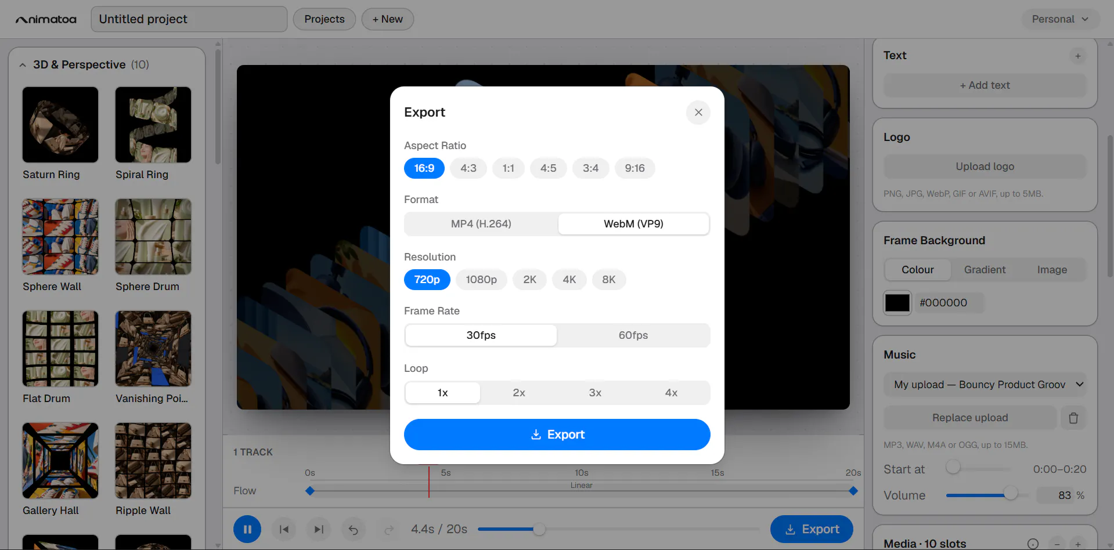The width and height of the screenshot is (1114, 550).
Task: Pause playback with the pause button
Action: point(247,529)
